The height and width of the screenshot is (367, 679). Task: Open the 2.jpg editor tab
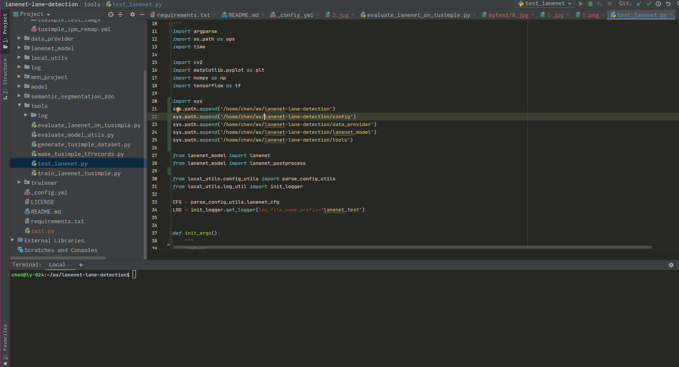tap(340, 15)
